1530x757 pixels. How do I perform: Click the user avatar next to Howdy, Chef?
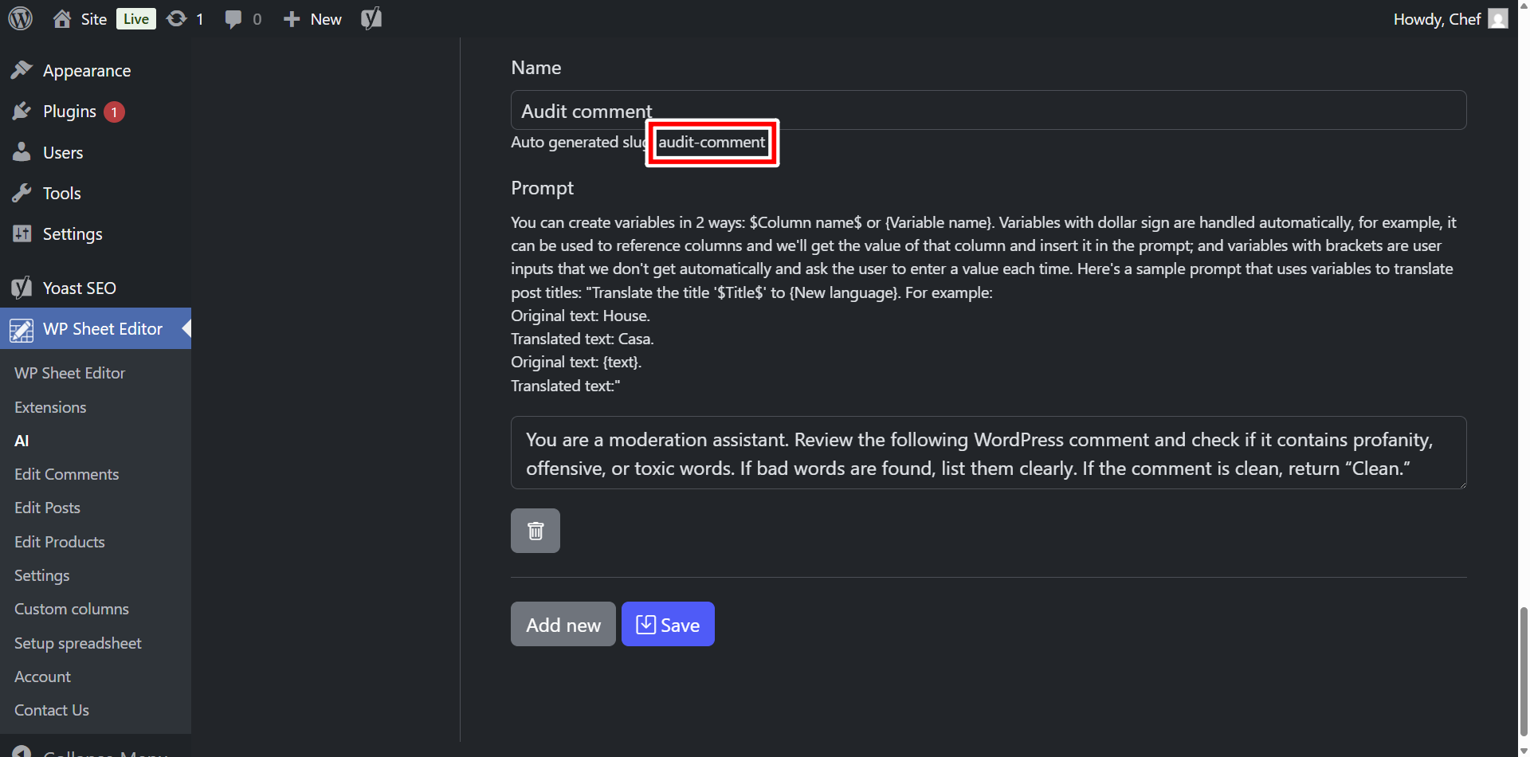point(1498,18)
